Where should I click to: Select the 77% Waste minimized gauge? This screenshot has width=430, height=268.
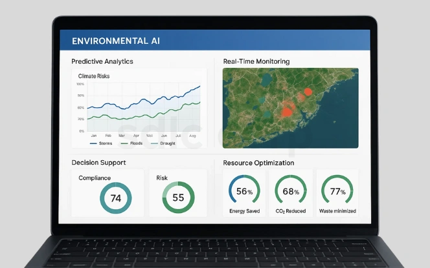click(x=337, y=191)
